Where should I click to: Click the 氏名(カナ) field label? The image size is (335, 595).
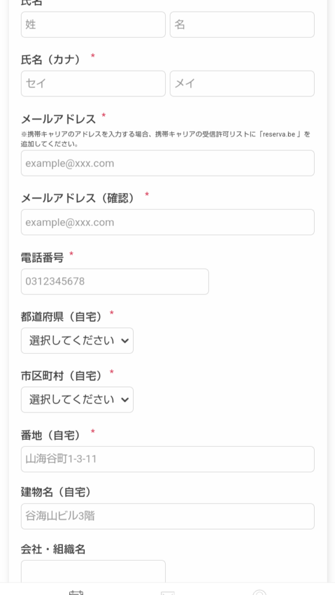51,60
